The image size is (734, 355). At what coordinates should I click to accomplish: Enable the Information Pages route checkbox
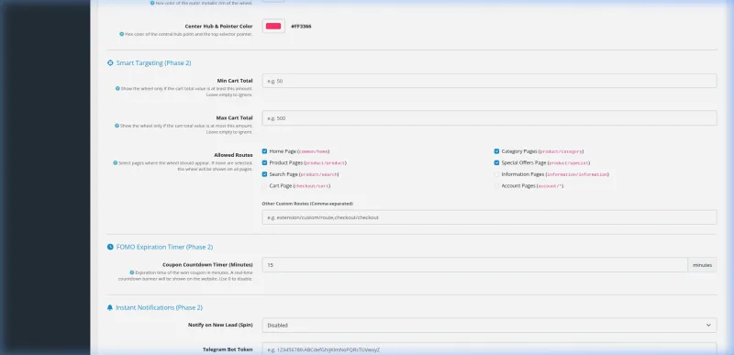click(x=496, y=174)
